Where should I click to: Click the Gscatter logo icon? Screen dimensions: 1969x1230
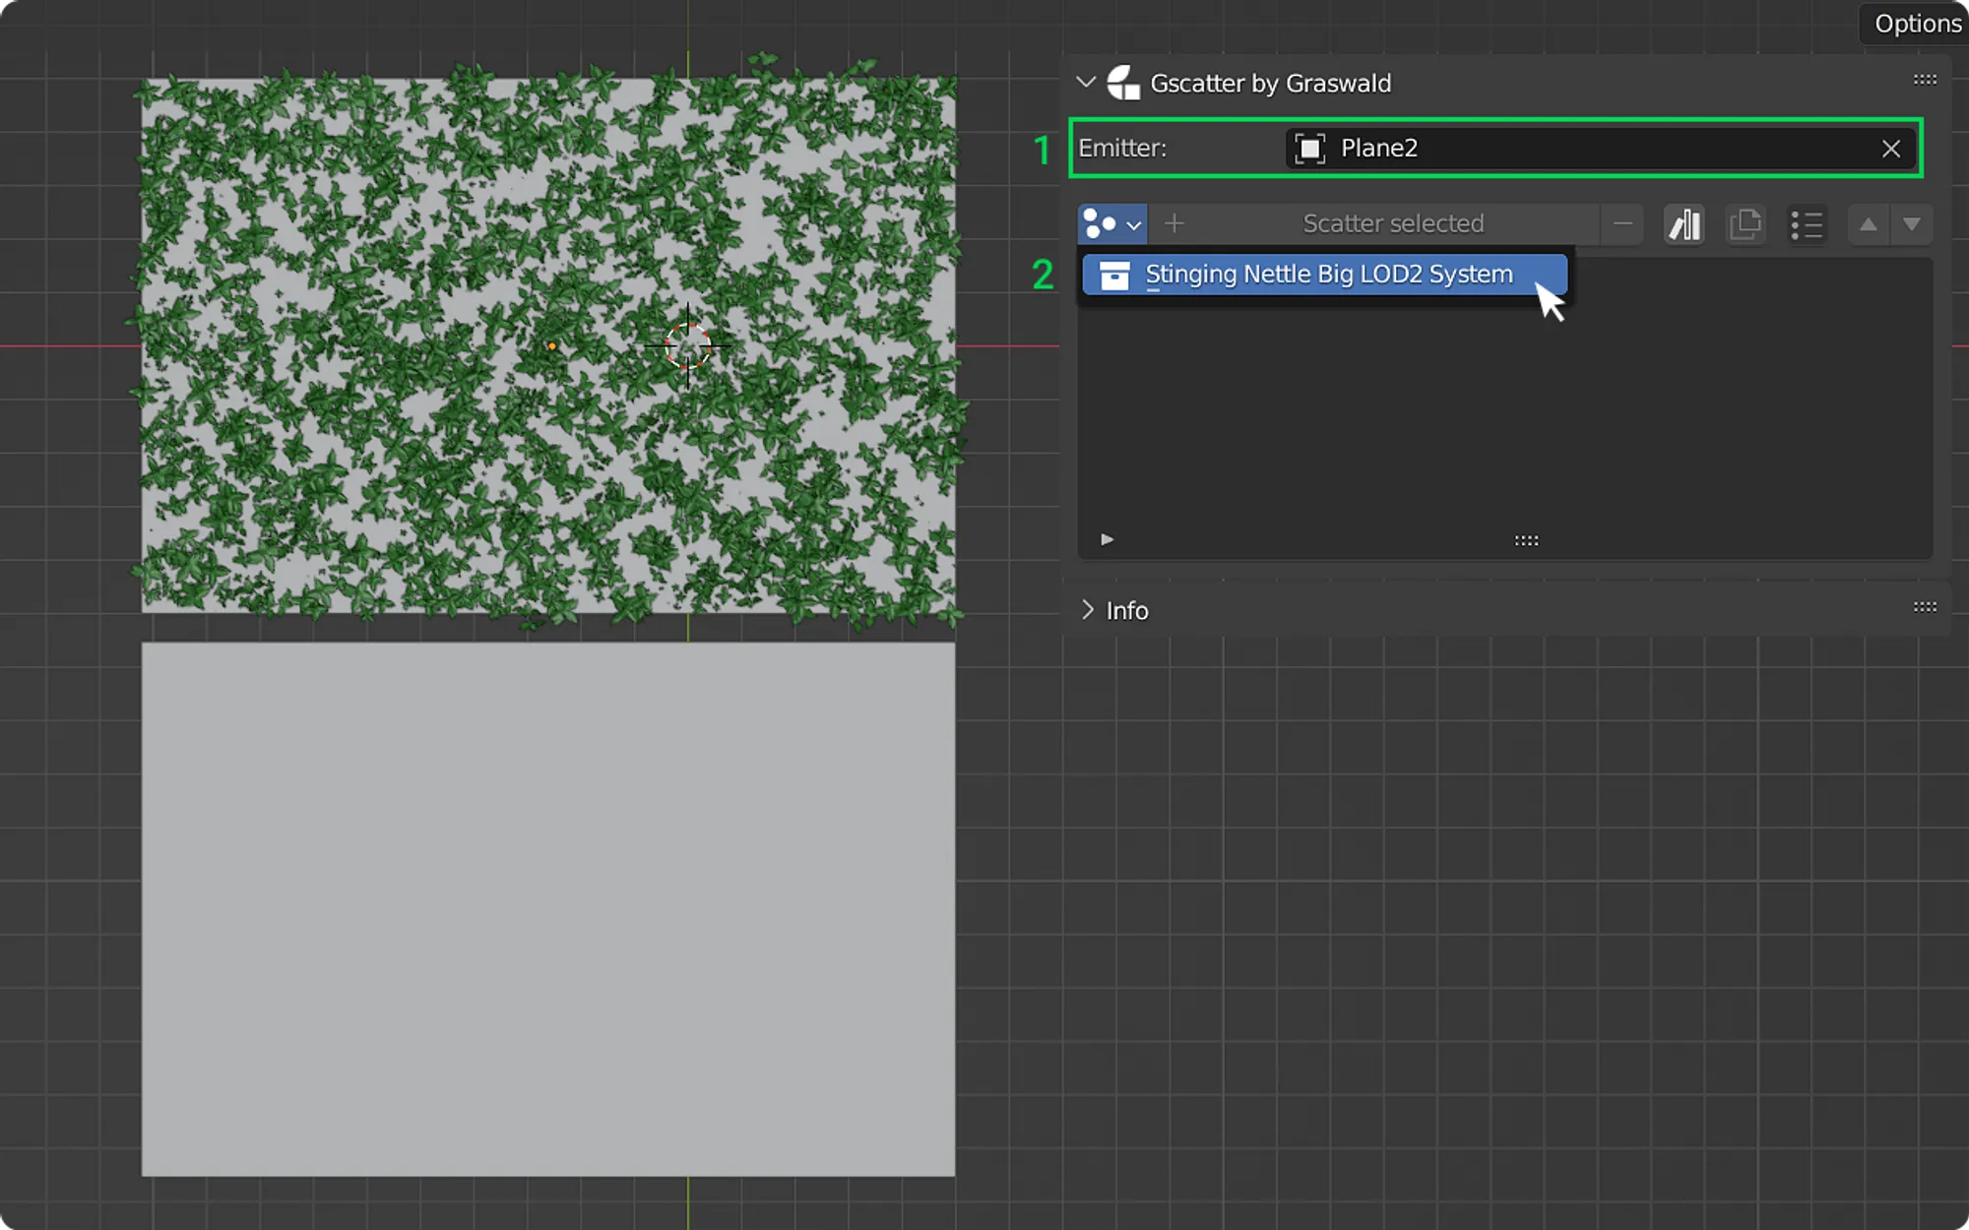1123,83
